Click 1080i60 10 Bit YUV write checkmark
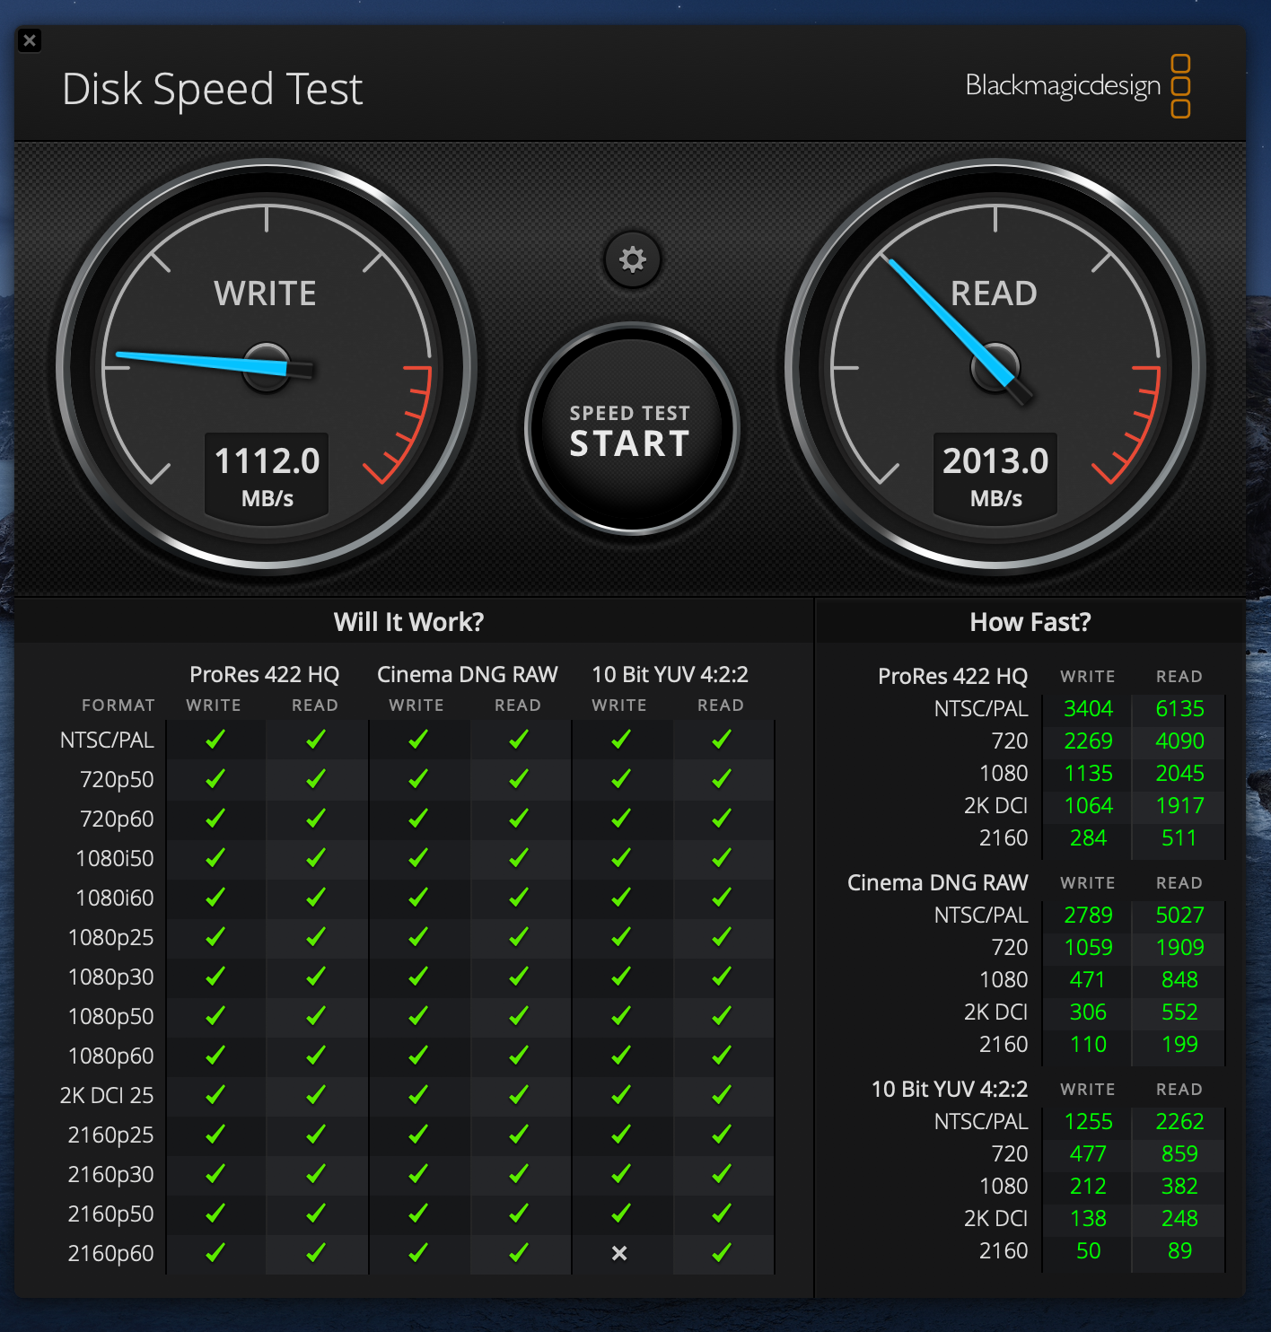This screenshot has height=1332, width=1271. tap(621, 898)
